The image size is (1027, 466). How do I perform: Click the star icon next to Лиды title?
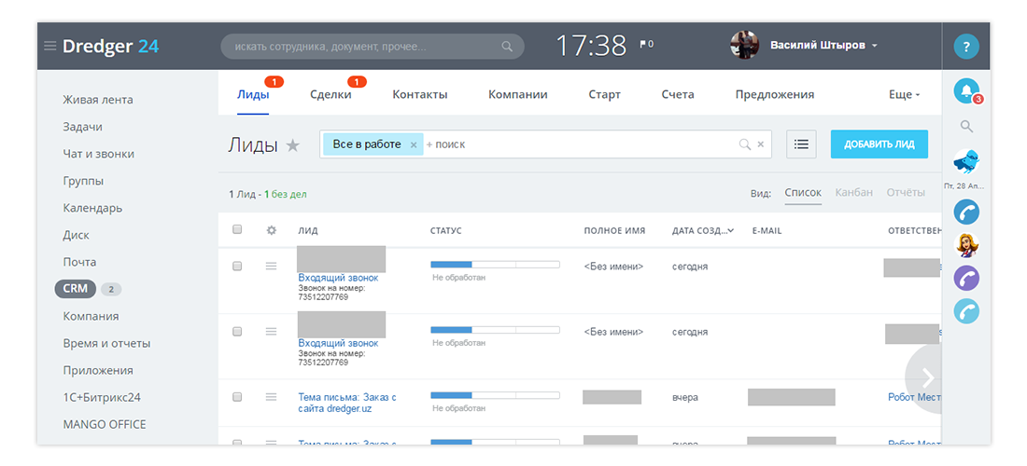coord(293,145)
